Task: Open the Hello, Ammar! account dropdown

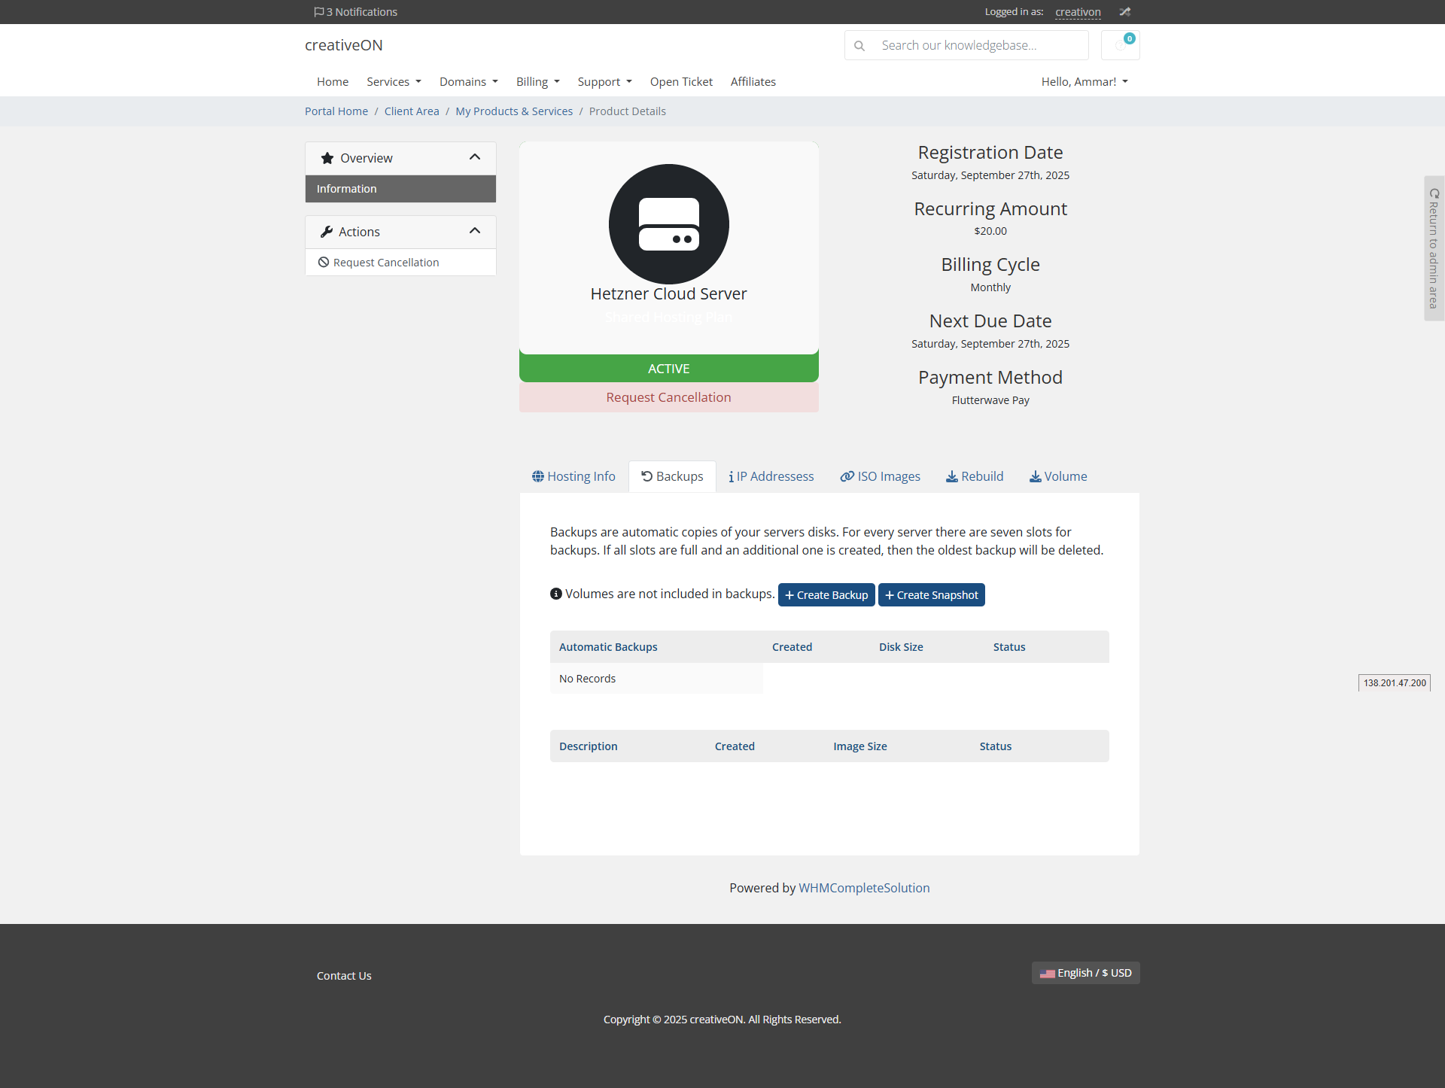Action: click(x=1084, y=81)
